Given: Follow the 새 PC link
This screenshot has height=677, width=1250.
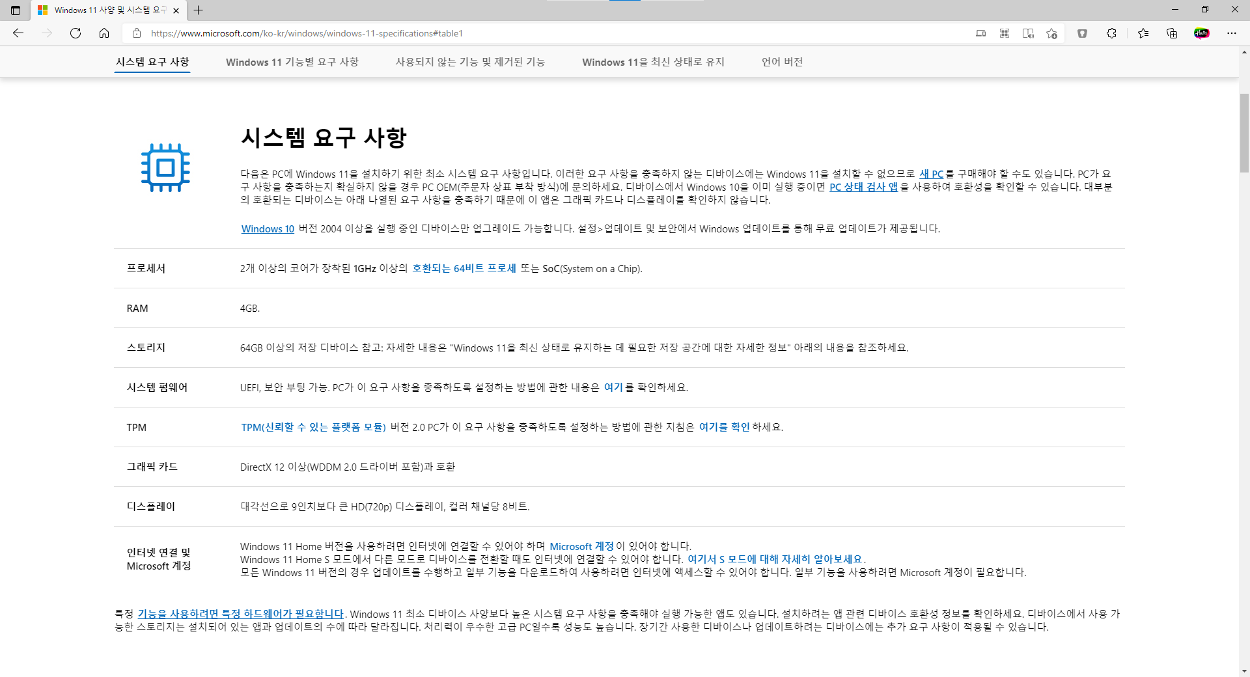Looking at the screenshot, I should coord(931,174).
